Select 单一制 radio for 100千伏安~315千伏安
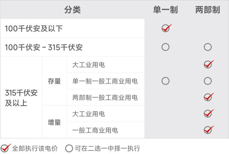This screenshot has height=154, width=229. [165, 47]
